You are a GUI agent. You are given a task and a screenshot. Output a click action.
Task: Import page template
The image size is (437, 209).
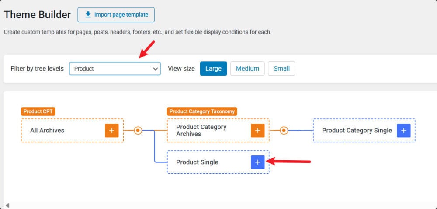(x=116, y=15)
